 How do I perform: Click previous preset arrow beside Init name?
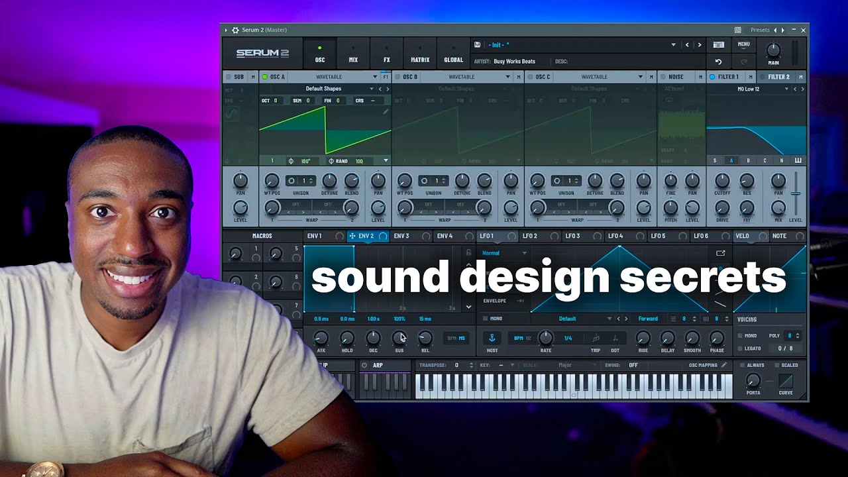[x=687, y=45]
